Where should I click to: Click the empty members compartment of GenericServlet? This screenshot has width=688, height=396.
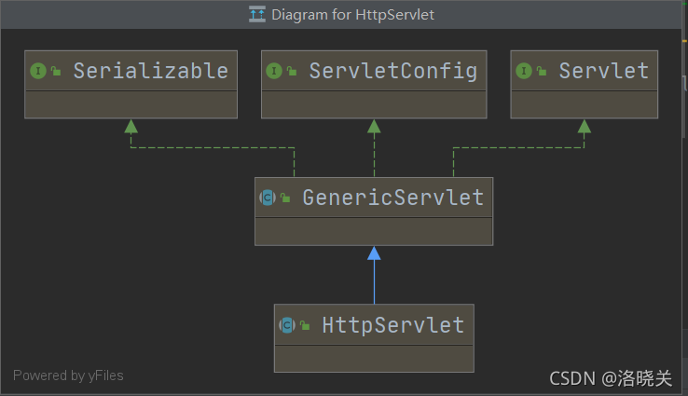coord(374,232)
